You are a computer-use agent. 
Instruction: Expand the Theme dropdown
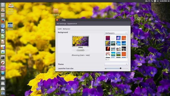(x=116, y=64)
